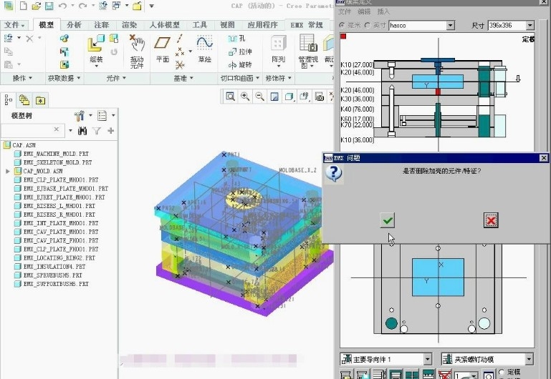Click the display style cube icon

click(289, 97)
